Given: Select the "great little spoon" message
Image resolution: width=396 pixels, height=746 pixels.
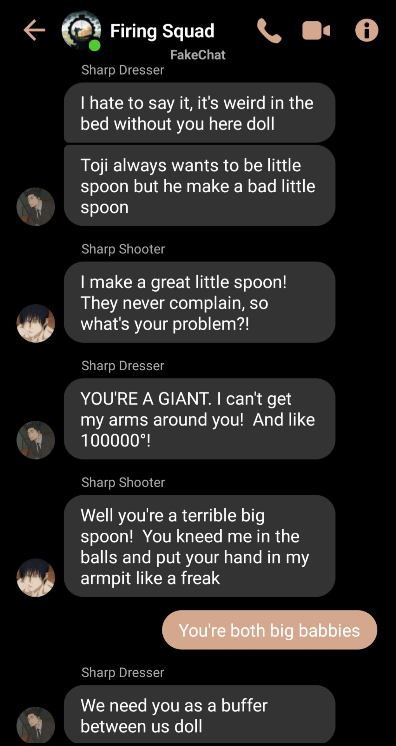Looking at the screenshot, I should click(200, 302).
